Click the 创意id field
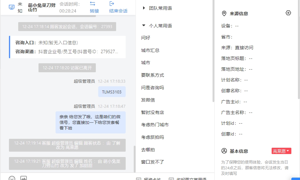This screenshot has width=300, height=180. click(232, 134)
